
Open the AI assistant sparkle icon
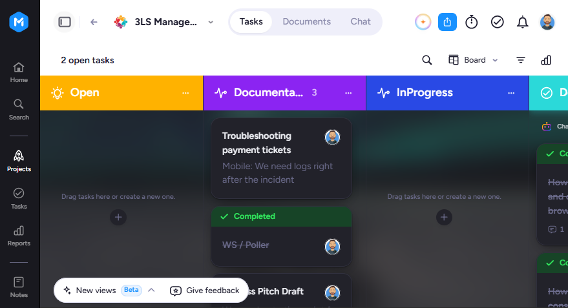pos(423,22)
